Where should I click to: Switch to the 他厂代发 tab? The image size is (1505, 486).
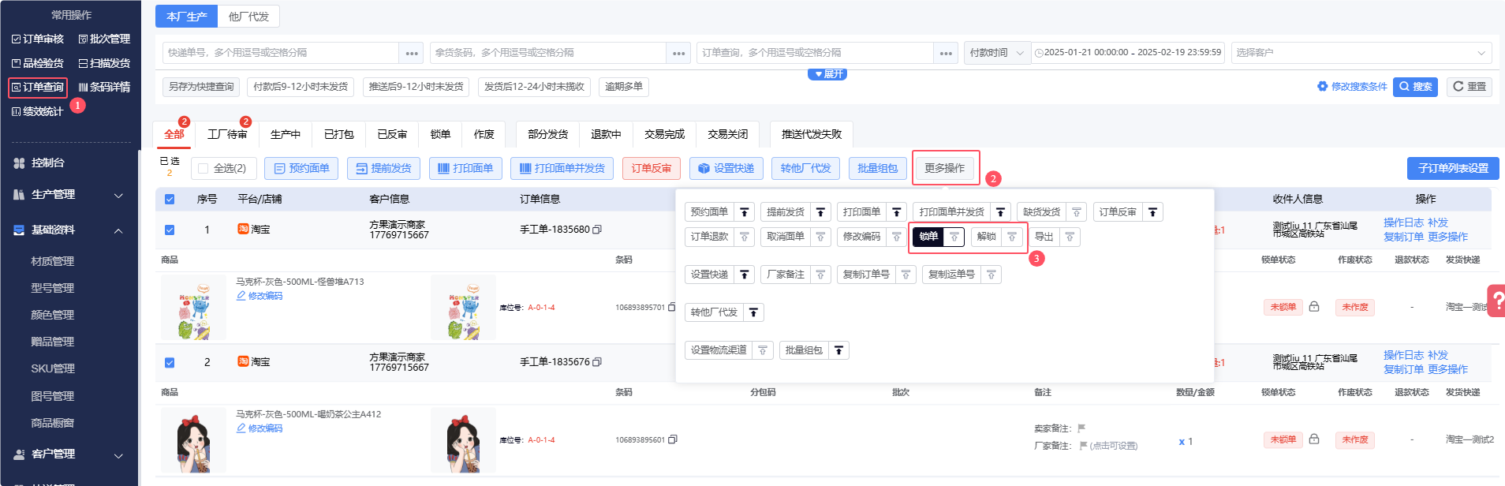tap(248, 17)
